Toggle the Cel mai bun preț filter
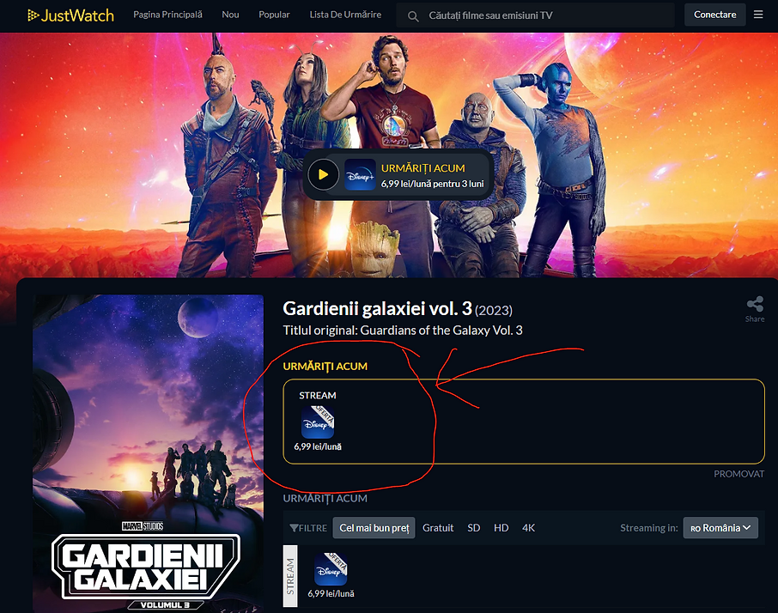This screenshot has height=613, width=778. [374, 528]
